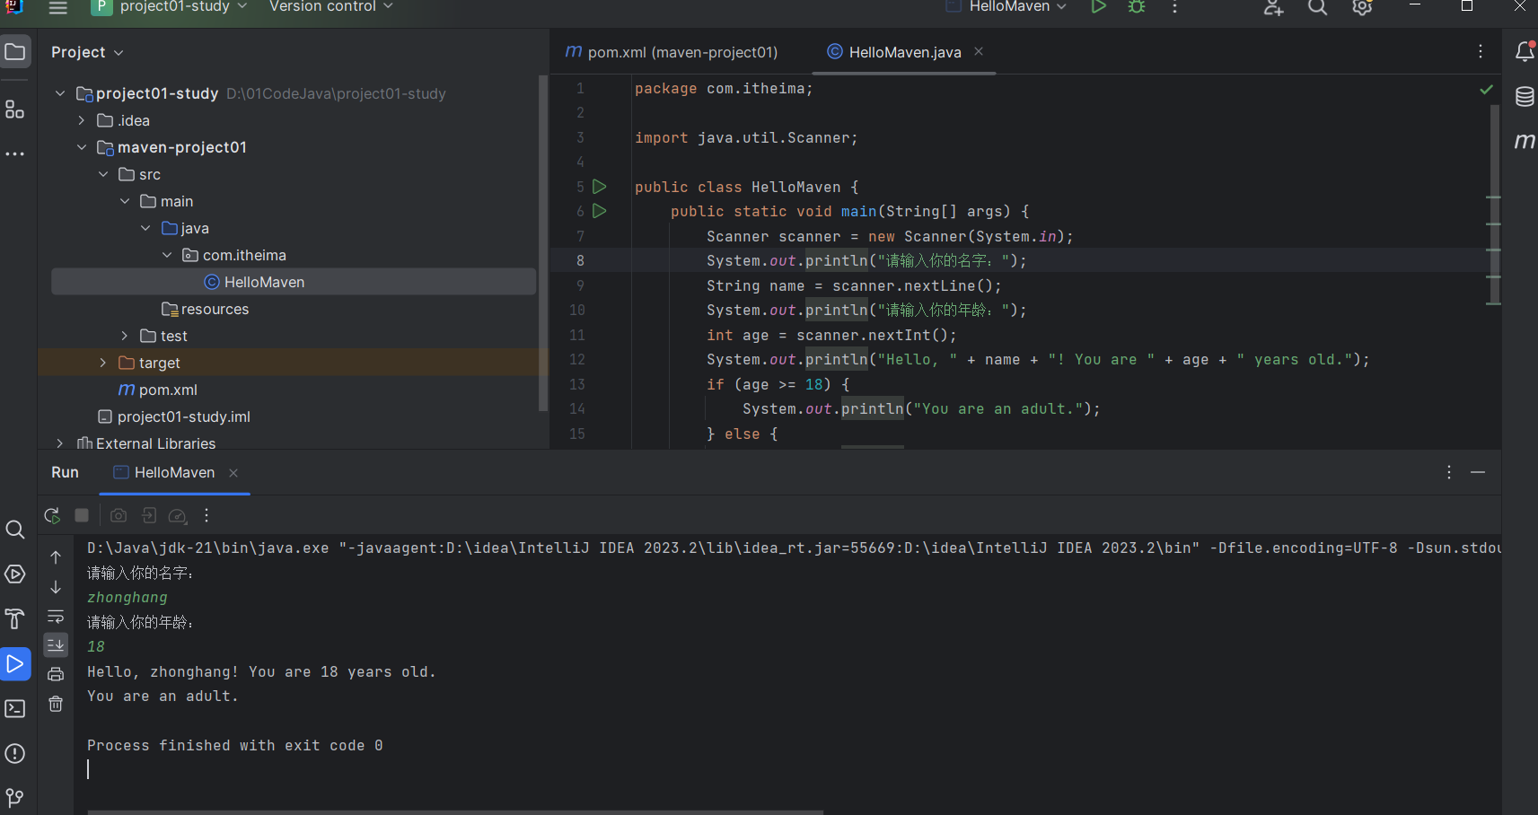Image resolution: width=1538 pixels, height=815 pixels.
Task: Run class from line 5 gutter icon
Action: pyautogui.click(x=600, y=187)
